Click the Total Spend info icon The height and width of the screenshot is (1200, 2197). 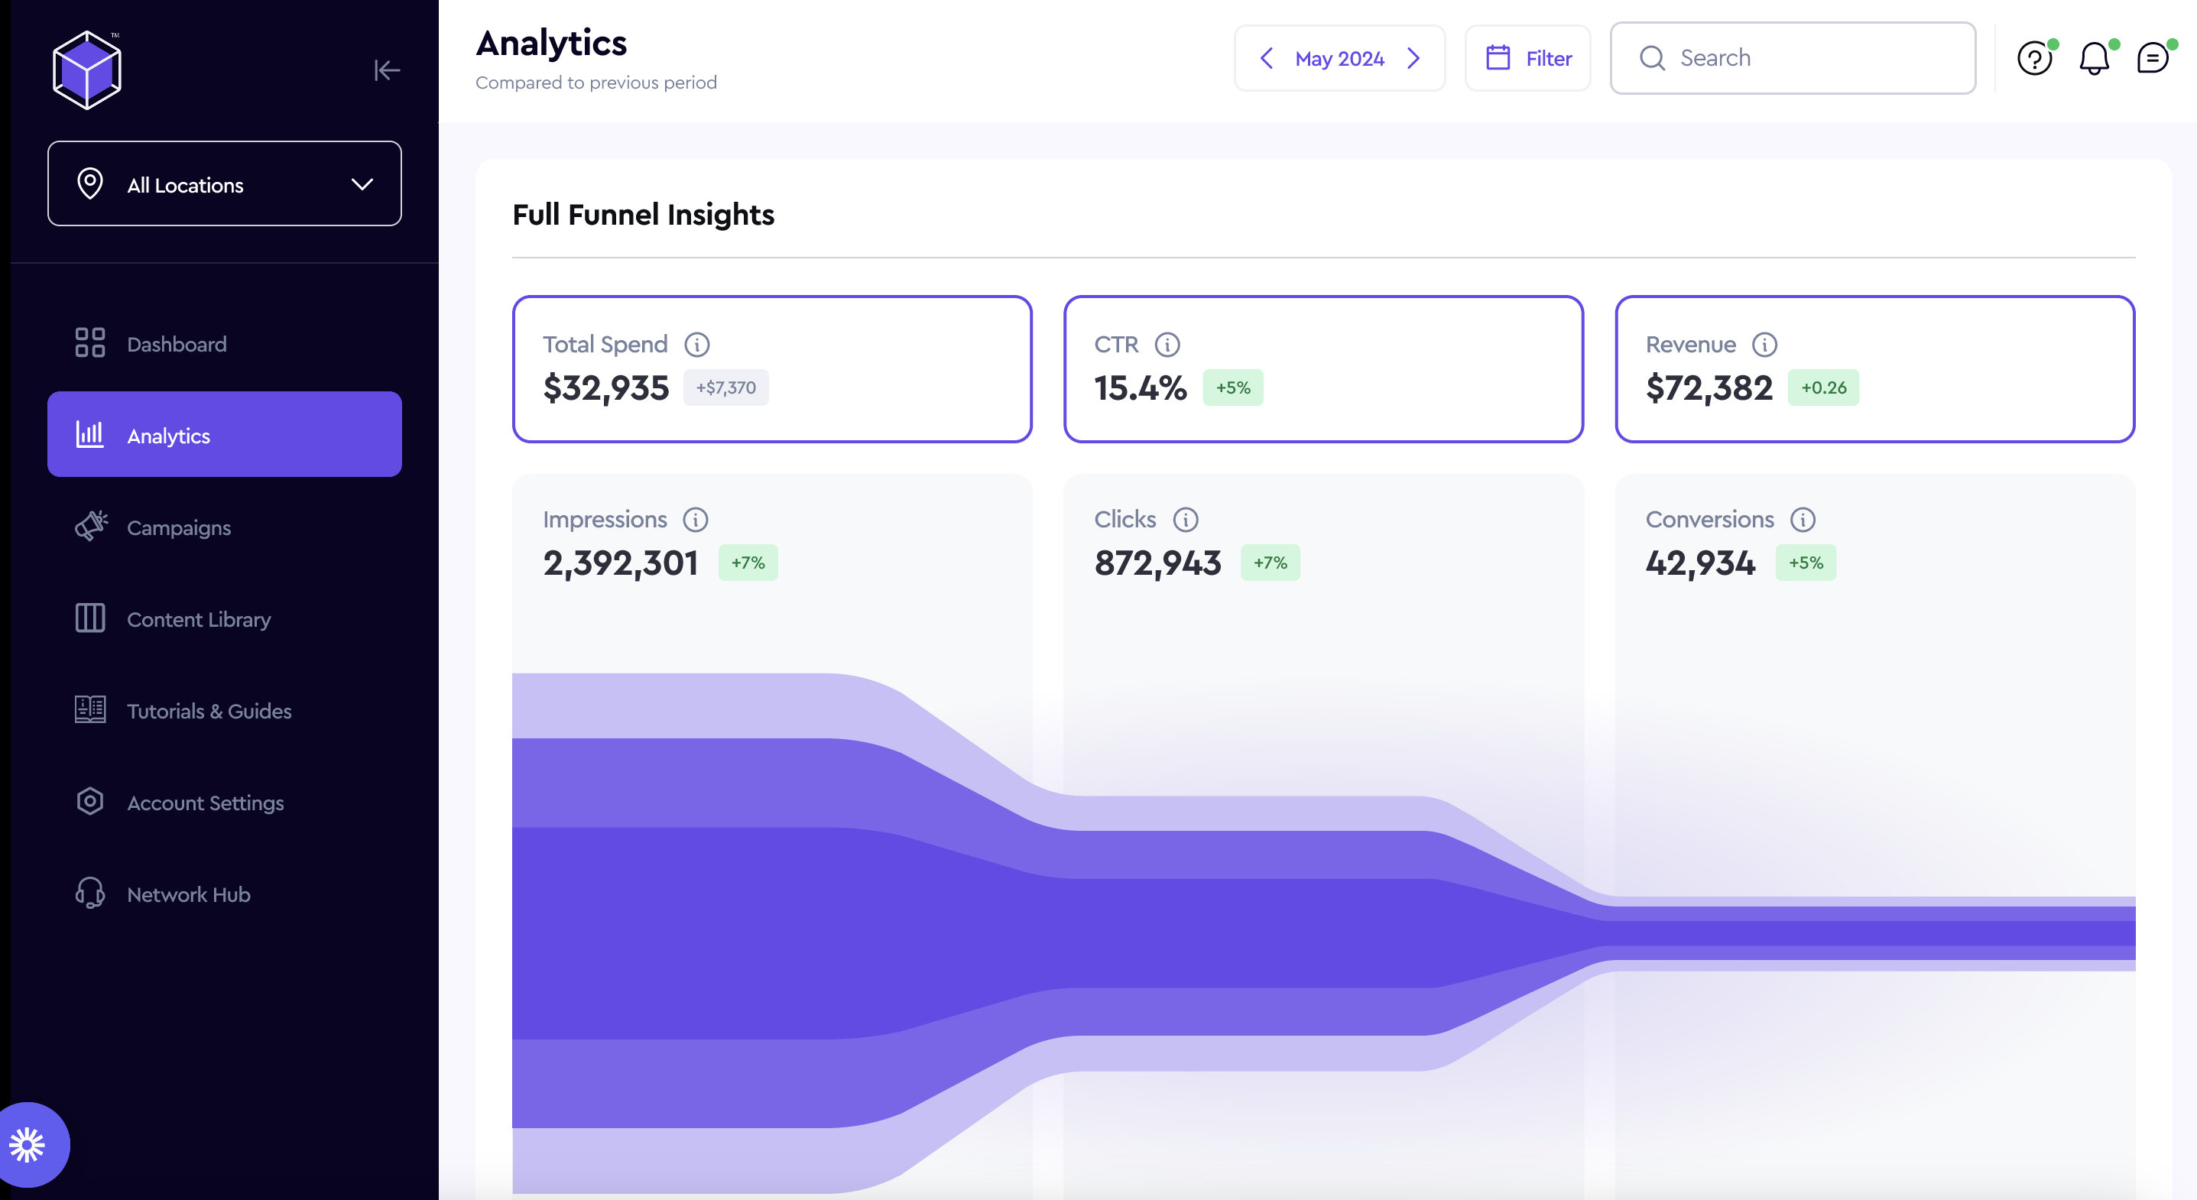pyautogui.click(x=697, y=345)
